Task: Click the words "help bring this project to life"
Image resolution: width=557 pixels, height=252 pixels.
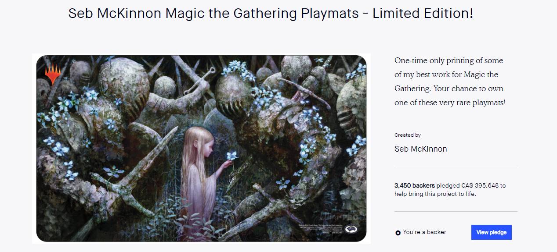Action: click(435, 194)
